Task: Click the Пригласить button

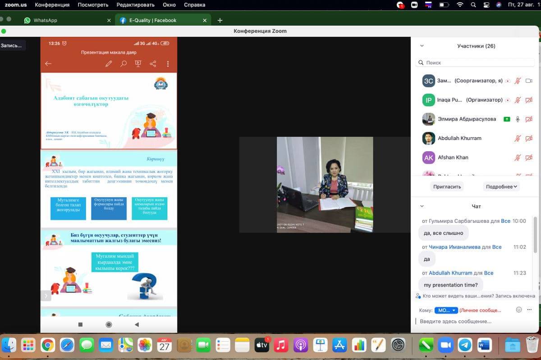Action: point(447,186)
